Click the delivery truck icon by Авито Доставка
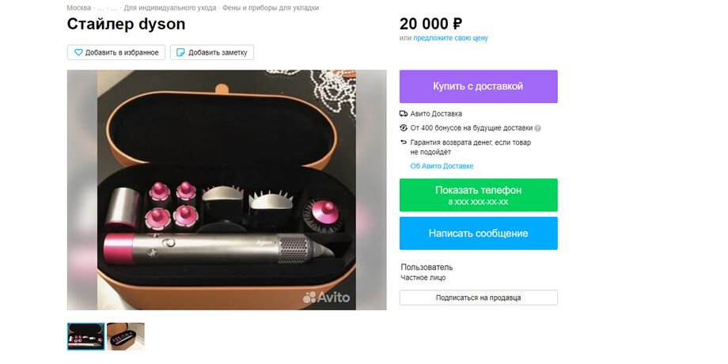Image resolution: width=728 pixels, height=364 pixels. [404, 114]
